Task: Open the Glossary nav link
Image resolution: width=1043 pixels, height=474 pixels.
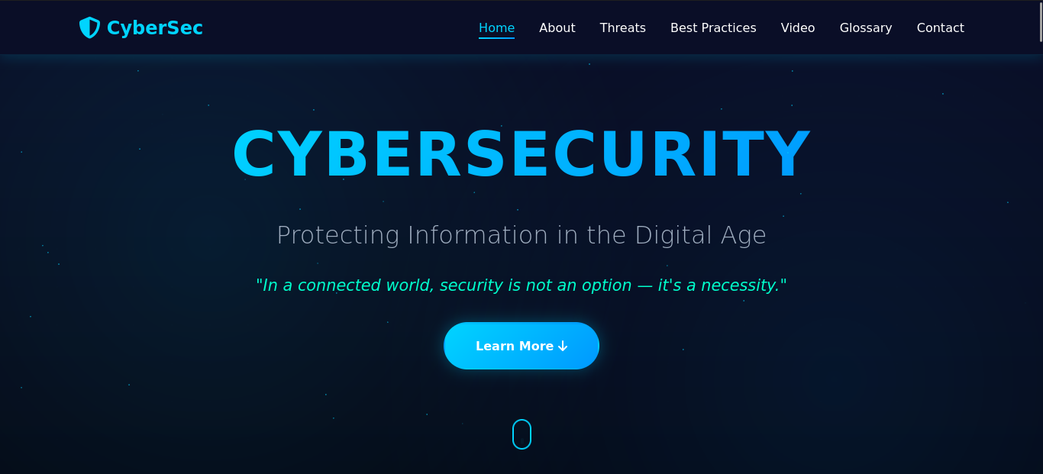Action: tap(865, 27)
